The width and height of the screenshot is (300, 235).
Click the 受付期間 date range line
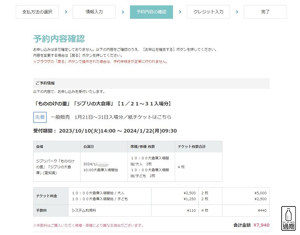point(105,131)
